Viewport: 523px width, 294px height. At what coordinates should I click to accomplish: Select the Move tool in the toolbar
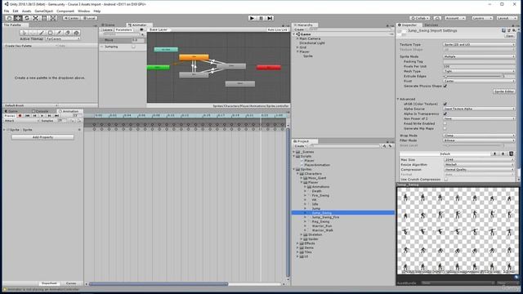click(18, 18)
